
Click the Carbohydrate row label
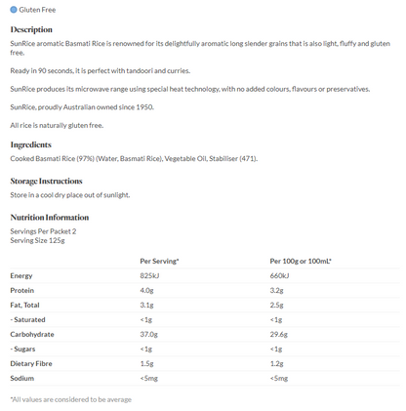tap(32, 334)
